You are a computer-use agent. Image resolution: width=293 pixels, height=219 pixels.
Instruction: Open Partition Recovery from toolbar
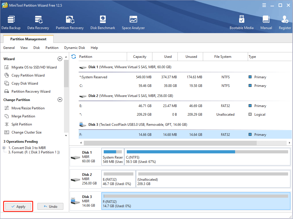[70, 23]
